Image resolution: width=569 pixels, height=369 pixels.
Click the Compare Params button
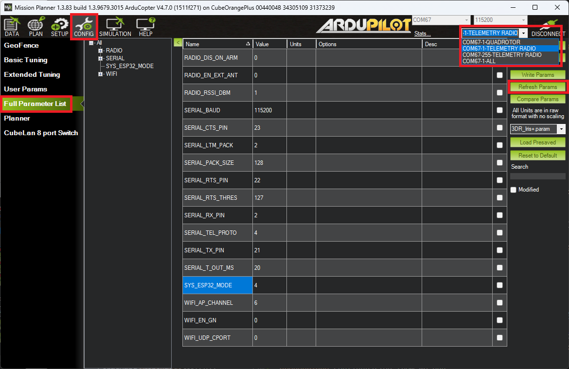coord(537,99)
